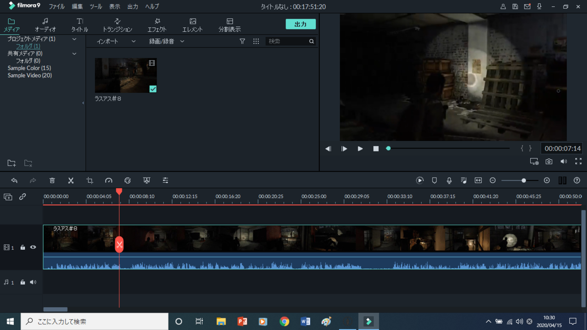Switch to the トランジション tab
The height and width of the screenshot is (330, 587).
pos(117,25)
